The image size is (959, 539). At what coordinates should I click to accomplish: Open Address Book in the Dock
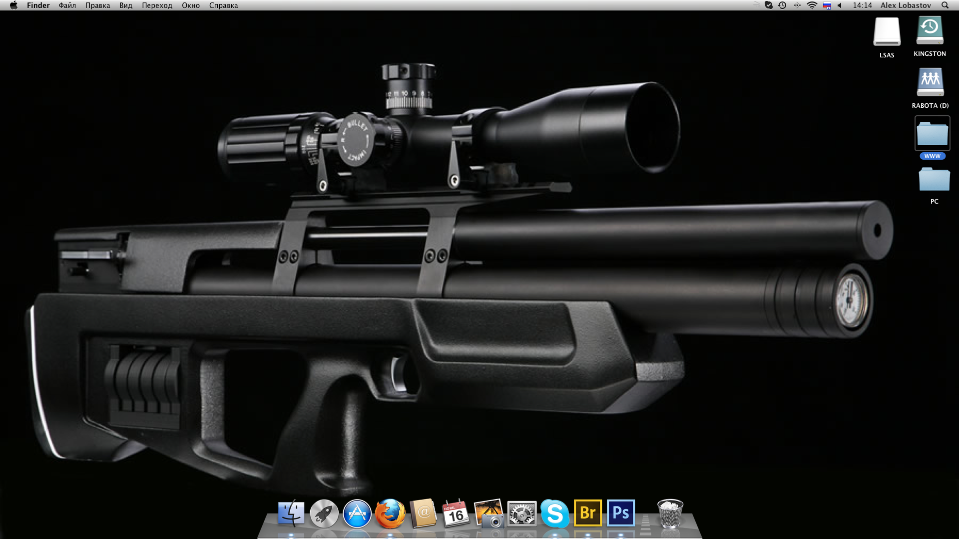pyautogui.click(x=423, y=514)
